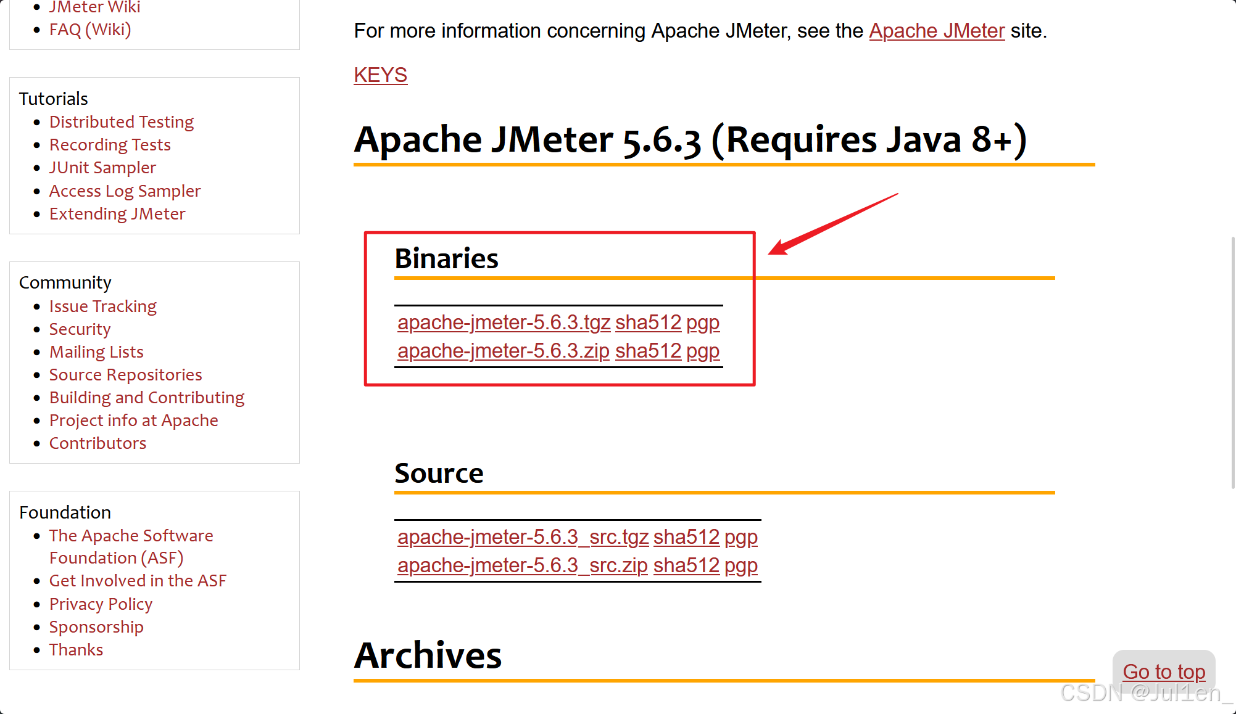Open Distributed Testing tutorial
This screenshot has height=714, width=1236.
(x=122, y=122)
